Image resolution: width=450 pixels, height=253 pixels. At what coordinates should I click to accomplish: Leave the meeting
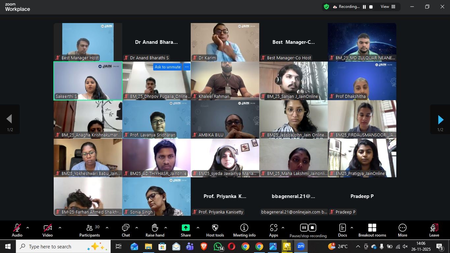(x=434, y=230)
